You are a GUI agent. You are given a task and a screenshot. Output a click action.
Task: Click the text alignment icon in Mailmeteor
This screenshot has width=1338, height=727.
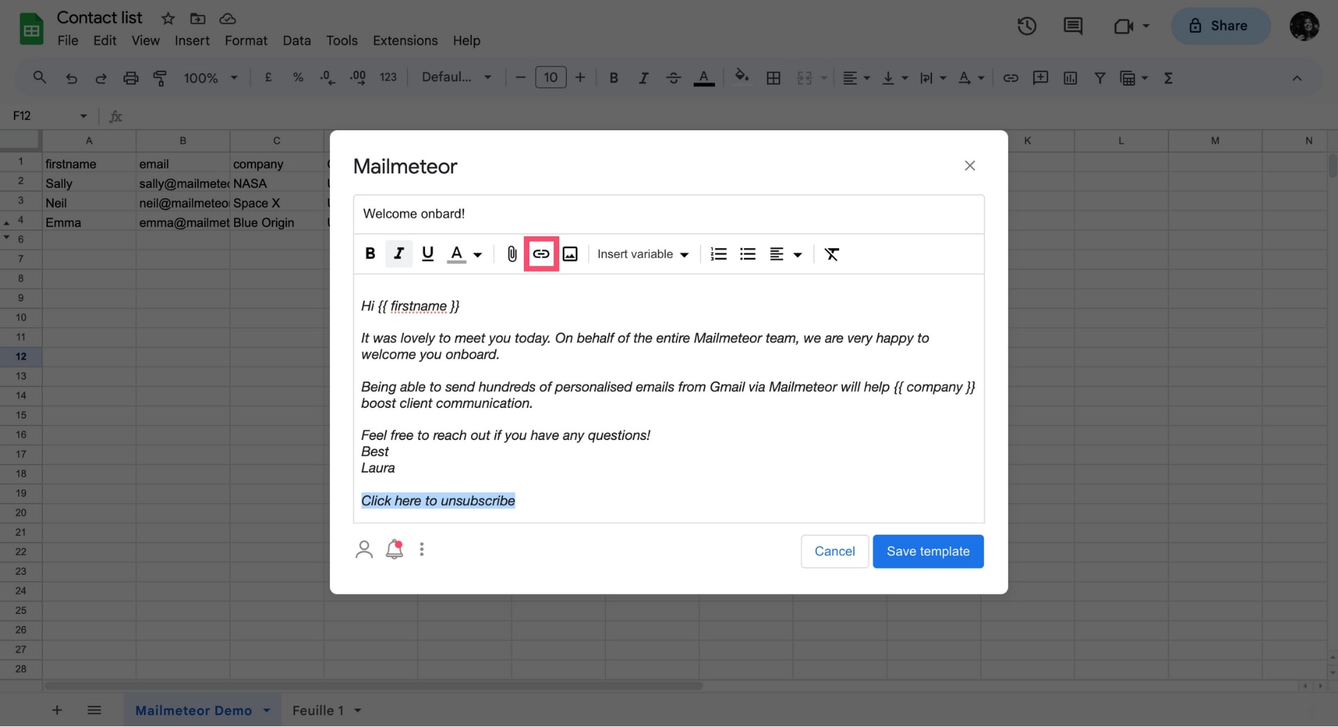coord(777,254)
